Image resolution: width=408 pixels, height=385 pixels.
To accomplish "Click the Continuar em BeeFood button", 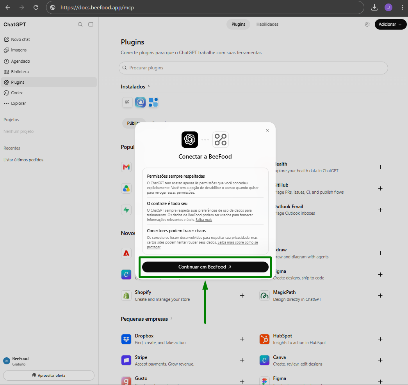I will pos(205,267).
